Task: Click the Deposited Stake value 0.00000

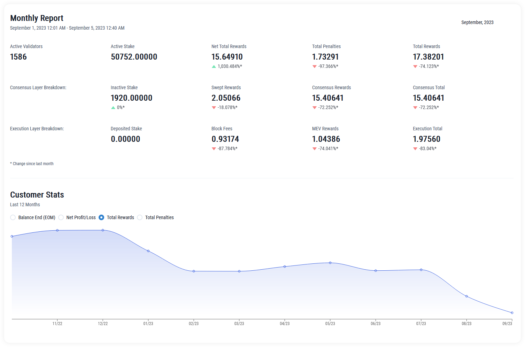Action: click(125, 139)
